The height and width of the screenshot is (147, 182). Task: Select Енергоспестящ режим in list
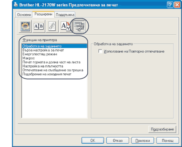coord(55,54)
